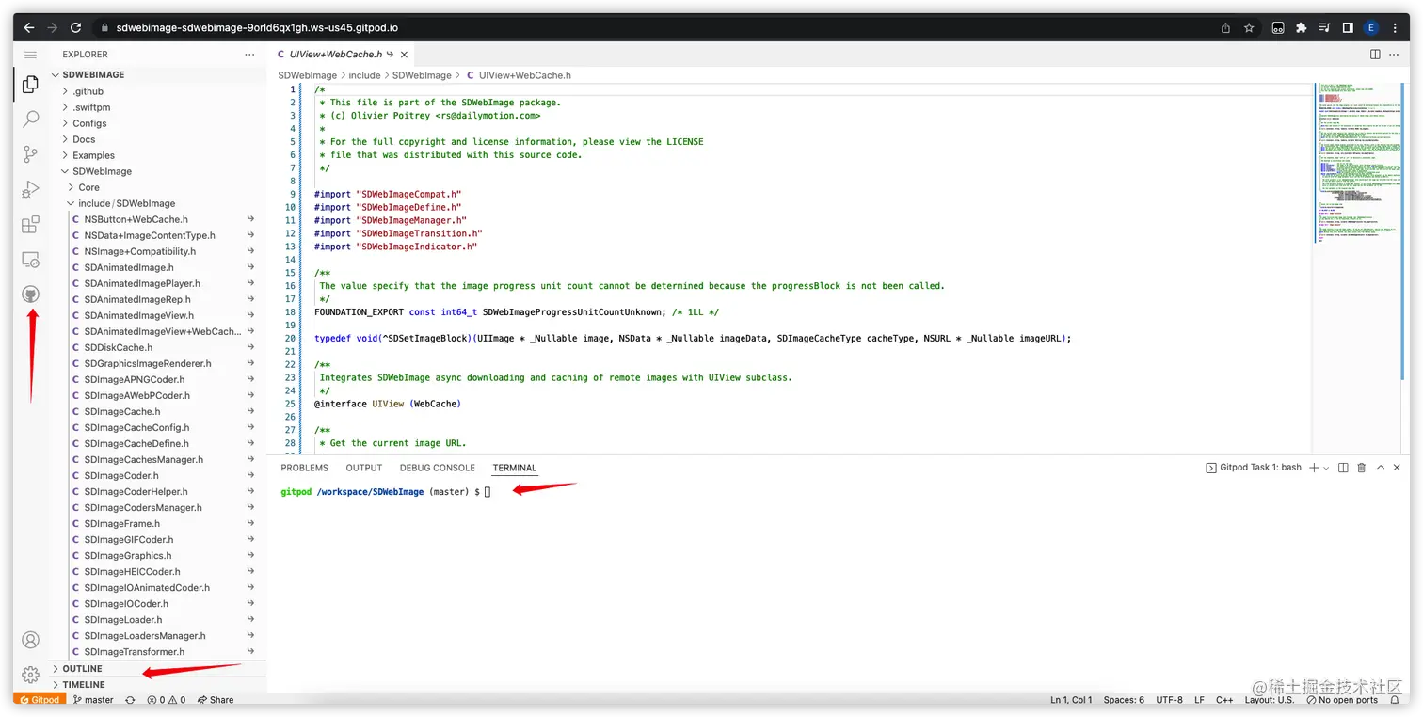
Task: Focus the terminal prompt line
Action: point(386,492)
